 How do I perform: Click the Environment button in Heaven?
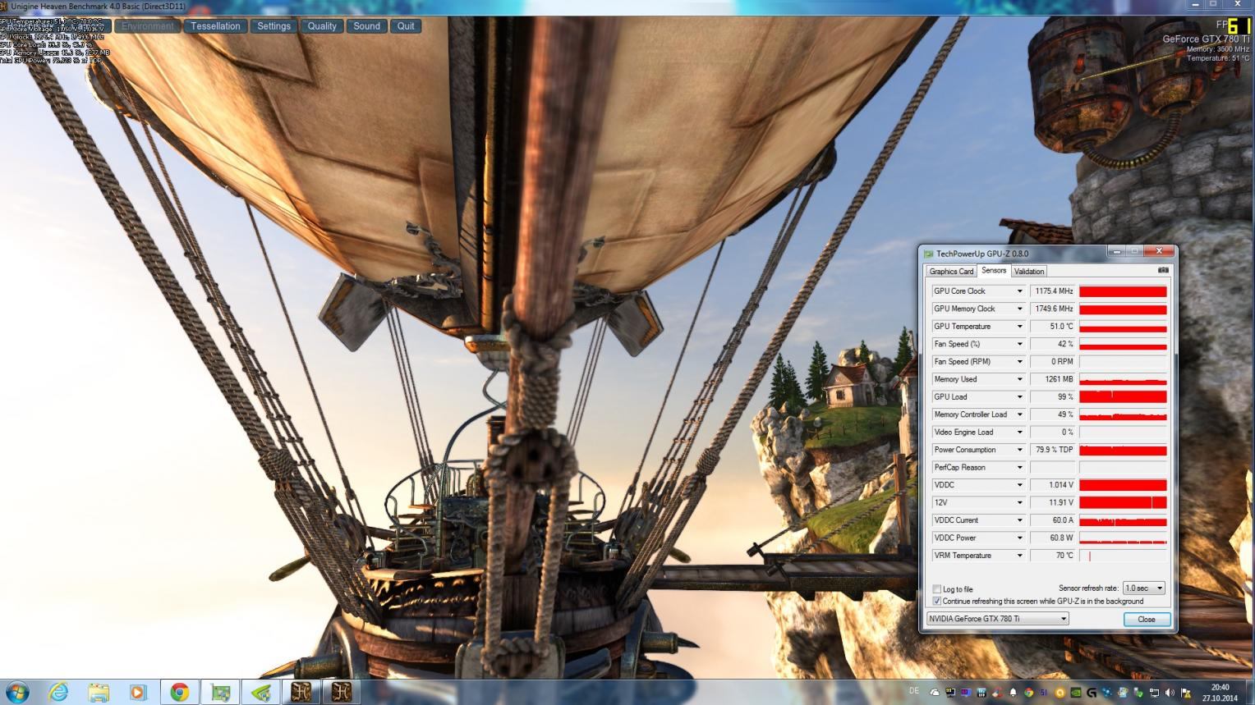click(147, 26)
